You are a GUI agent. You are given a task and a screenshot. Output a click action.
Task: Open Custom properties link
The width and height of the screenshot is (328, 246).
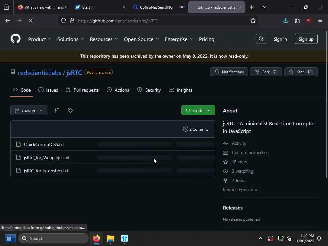tap(250, 152)
